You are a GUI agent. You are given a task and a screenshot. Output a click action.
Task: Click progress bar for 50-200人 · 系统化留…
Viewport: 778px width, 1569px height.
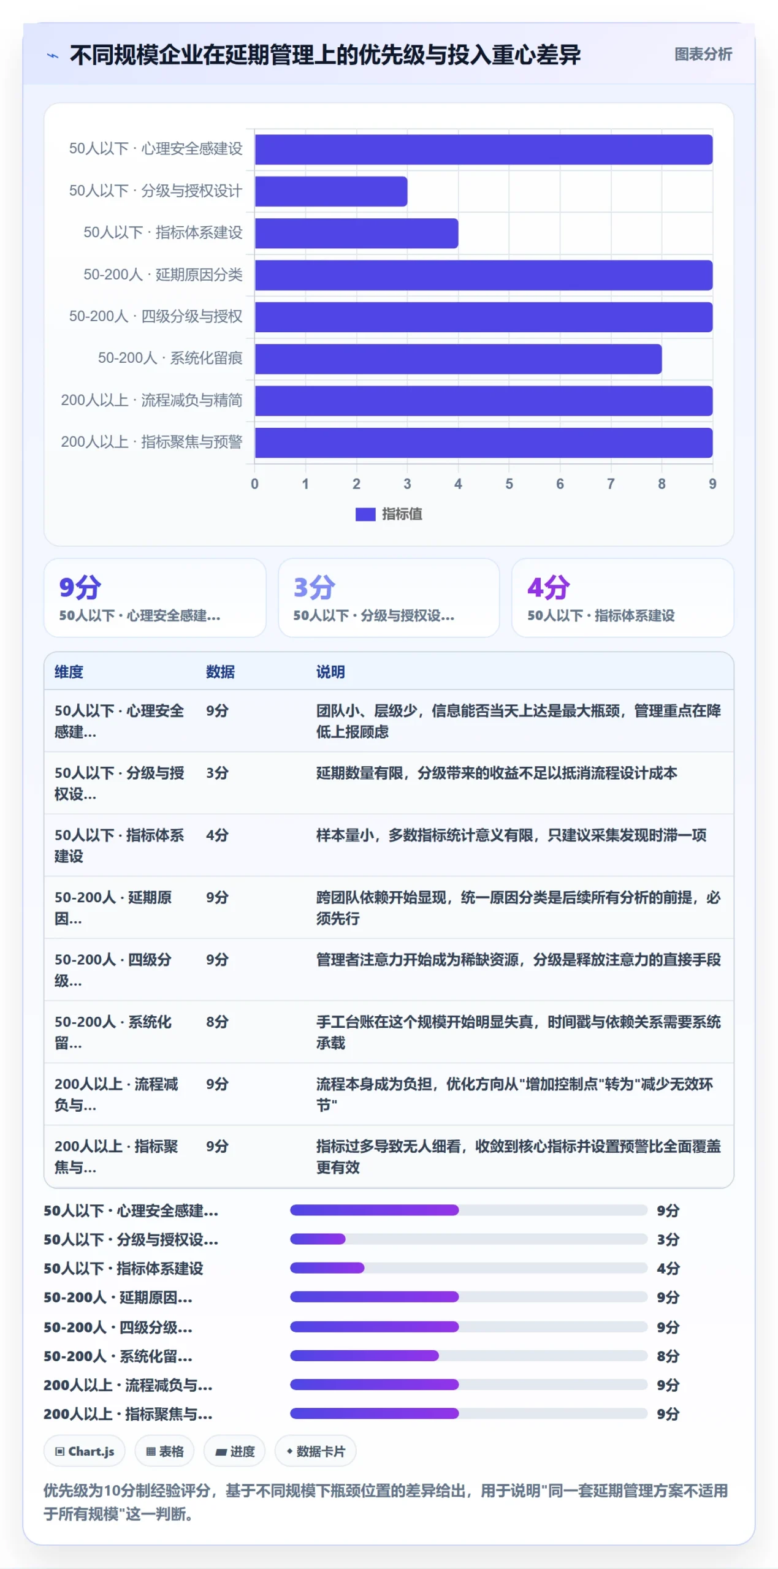[x=468, y=1355]
